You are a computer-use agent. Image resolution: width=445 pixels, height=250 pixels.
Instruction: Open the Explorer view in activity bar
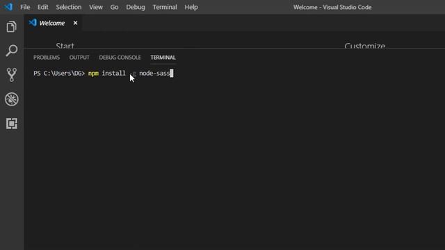[x=11, y=26]
